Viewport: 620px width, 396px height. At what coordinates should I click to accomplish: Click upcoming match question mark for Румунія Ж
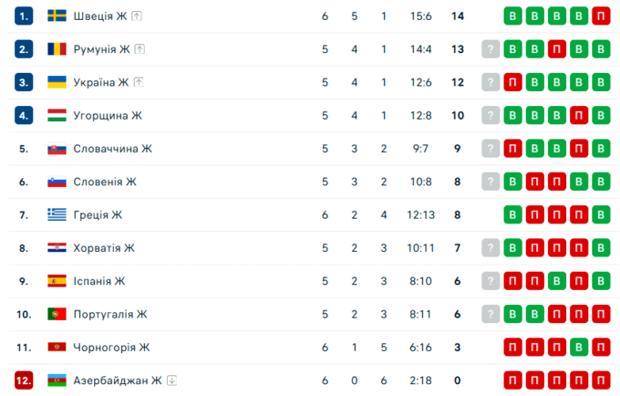[491, 49]
